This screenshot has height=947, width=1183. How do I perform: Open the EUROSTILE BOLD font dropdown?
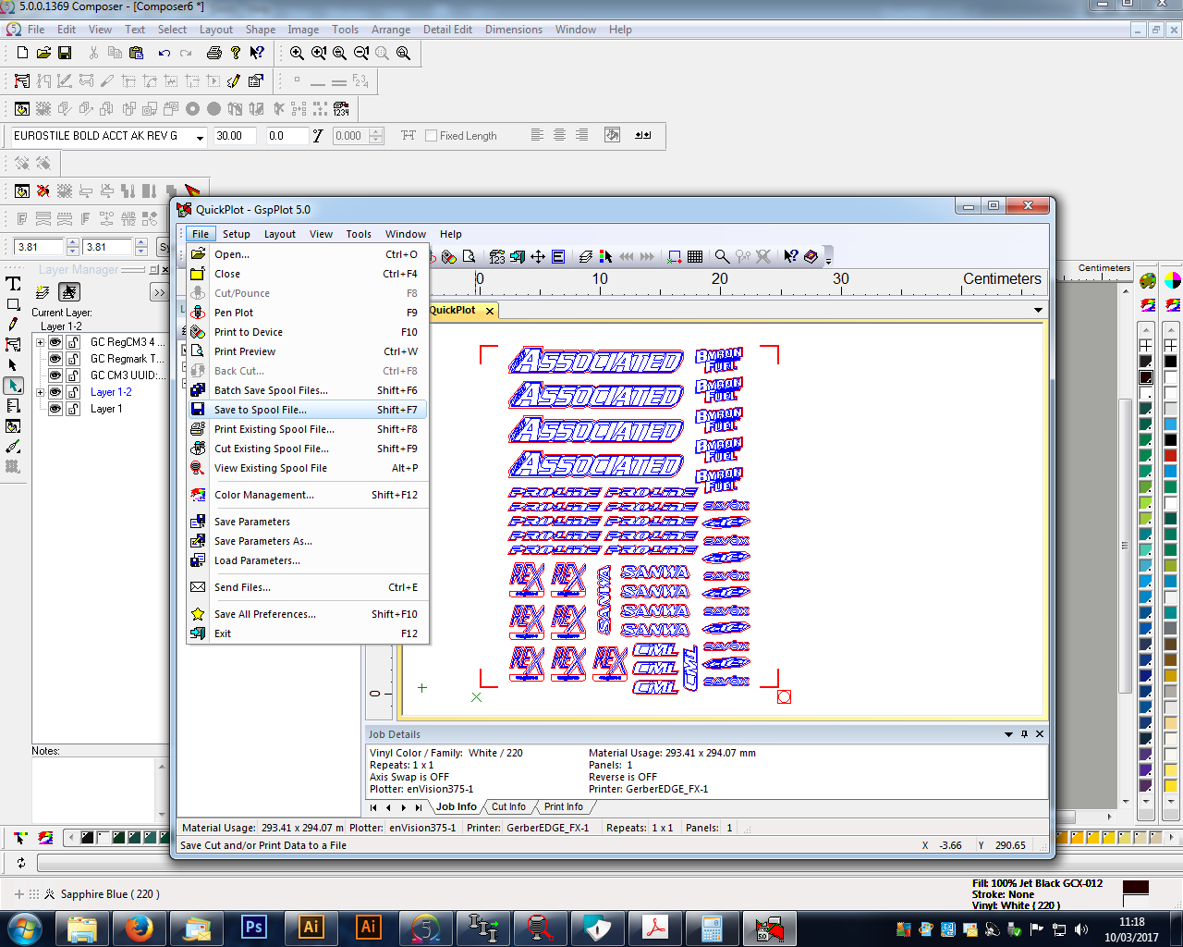(200, 136)
